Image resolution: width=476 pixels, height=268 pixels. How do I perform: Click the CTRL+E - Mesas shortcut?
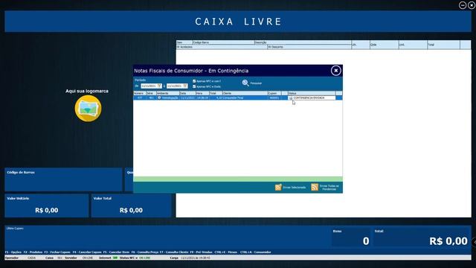tap(225, 252)
